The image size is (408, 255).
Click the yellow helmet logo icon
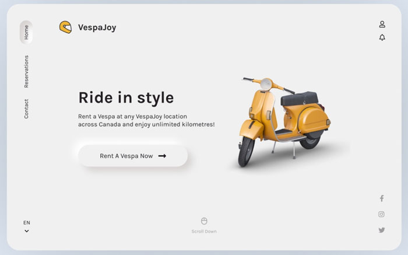tap(65, 27)
